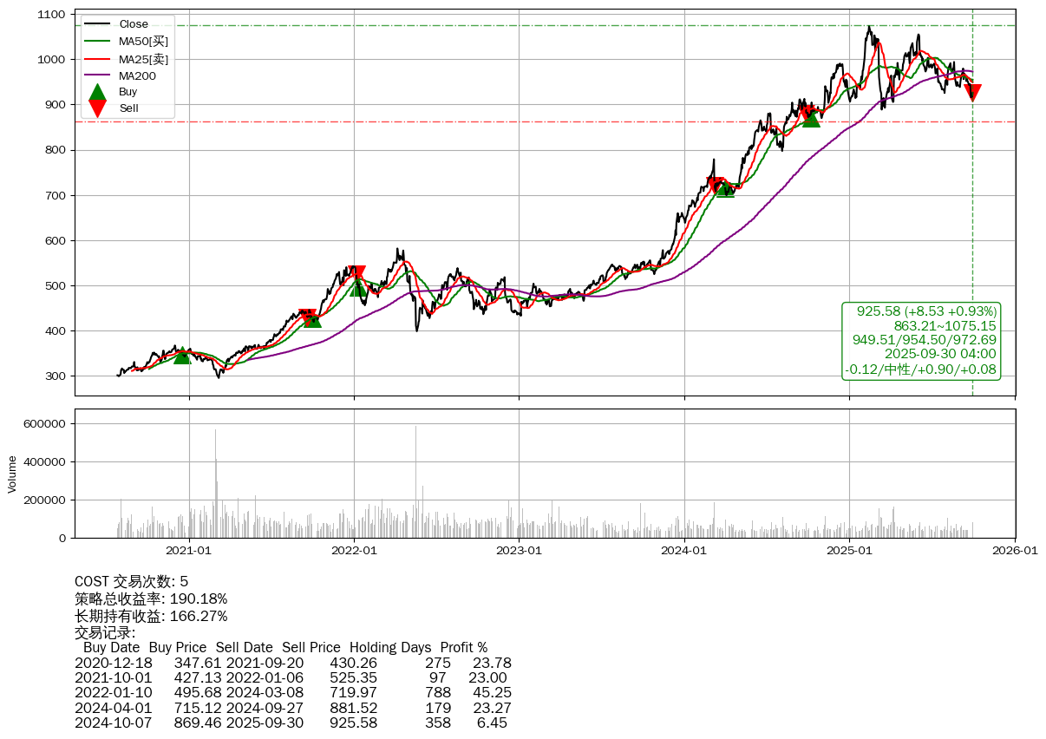Viewport: 1046px width, 739px height.
Task: Click the red Sell triangle in the legend
Action: [x=98, y=108]
